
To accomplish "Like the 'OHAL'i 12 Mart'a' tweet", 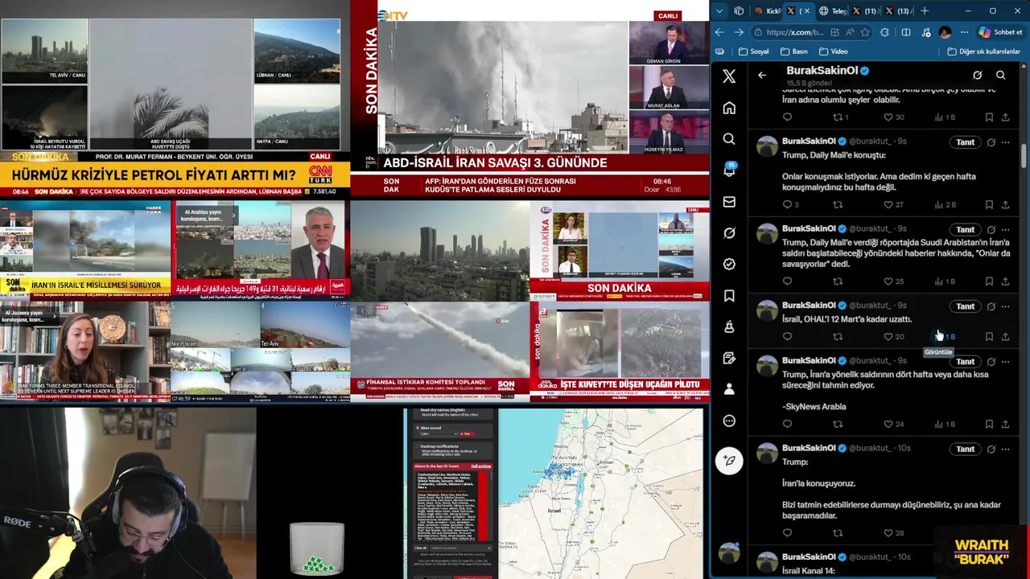I will click(x=888, y=336).
